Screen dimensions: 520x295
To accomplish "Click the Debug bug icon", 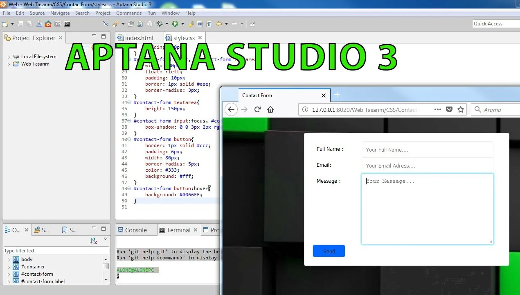I will tap(160, 24).
